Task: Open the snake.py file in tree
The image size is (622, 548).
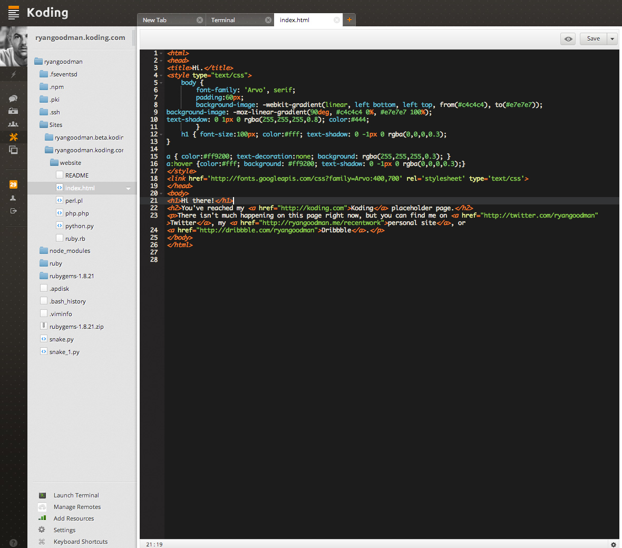Action: coord(61,339)
